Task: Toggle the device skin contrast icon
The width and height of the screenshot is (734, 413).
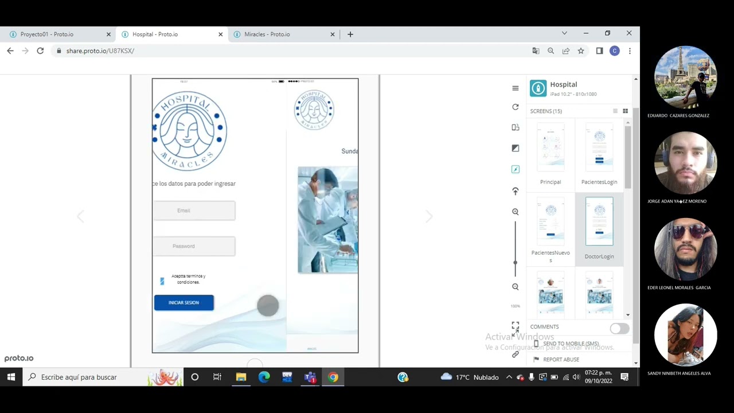Action: point(516,148)
